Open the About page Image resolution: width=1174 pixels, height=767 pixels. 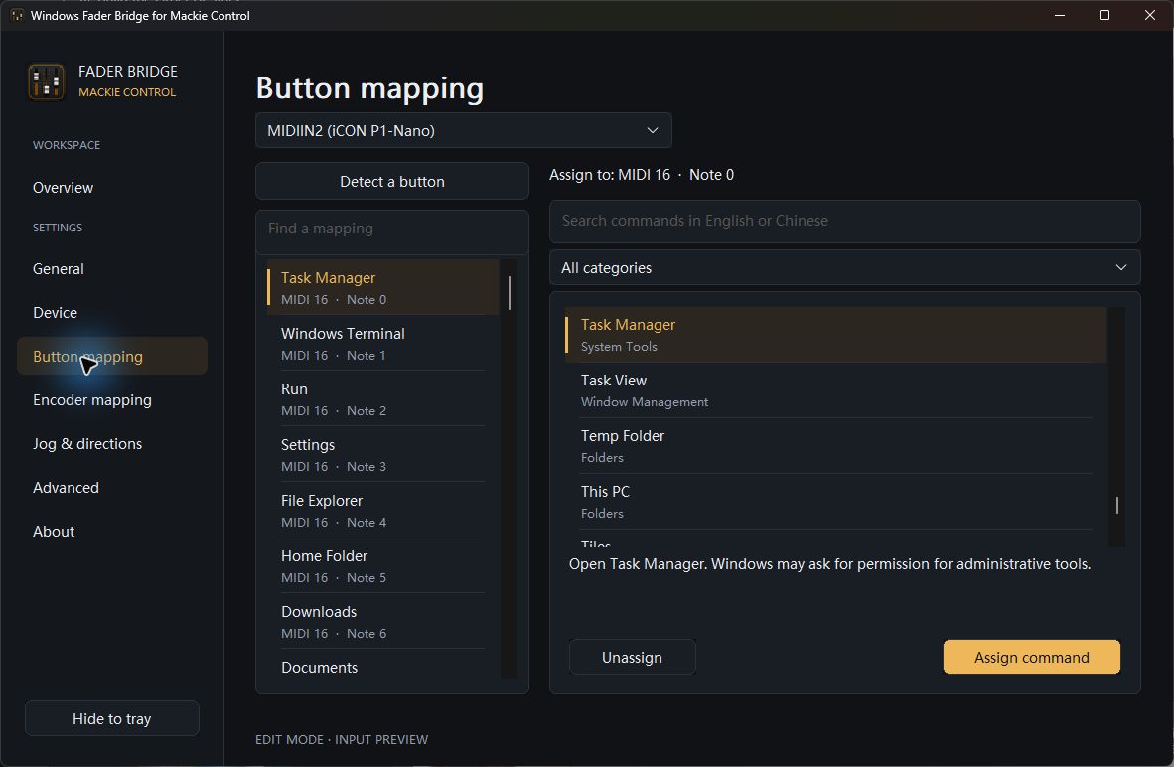54,532
